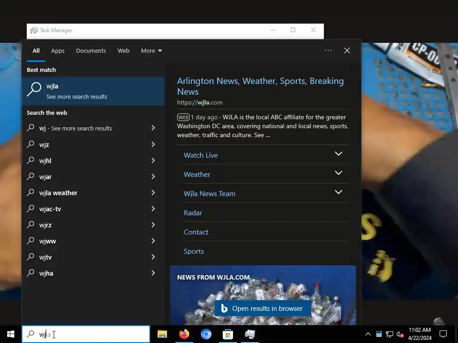Image resolution: width=458 pixels, height=343 pixels.
Task: Click Open results in browser button
Action: click(x=263, y=308)
